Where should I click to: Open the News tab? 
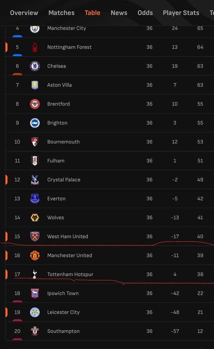[x=119, y=13]
